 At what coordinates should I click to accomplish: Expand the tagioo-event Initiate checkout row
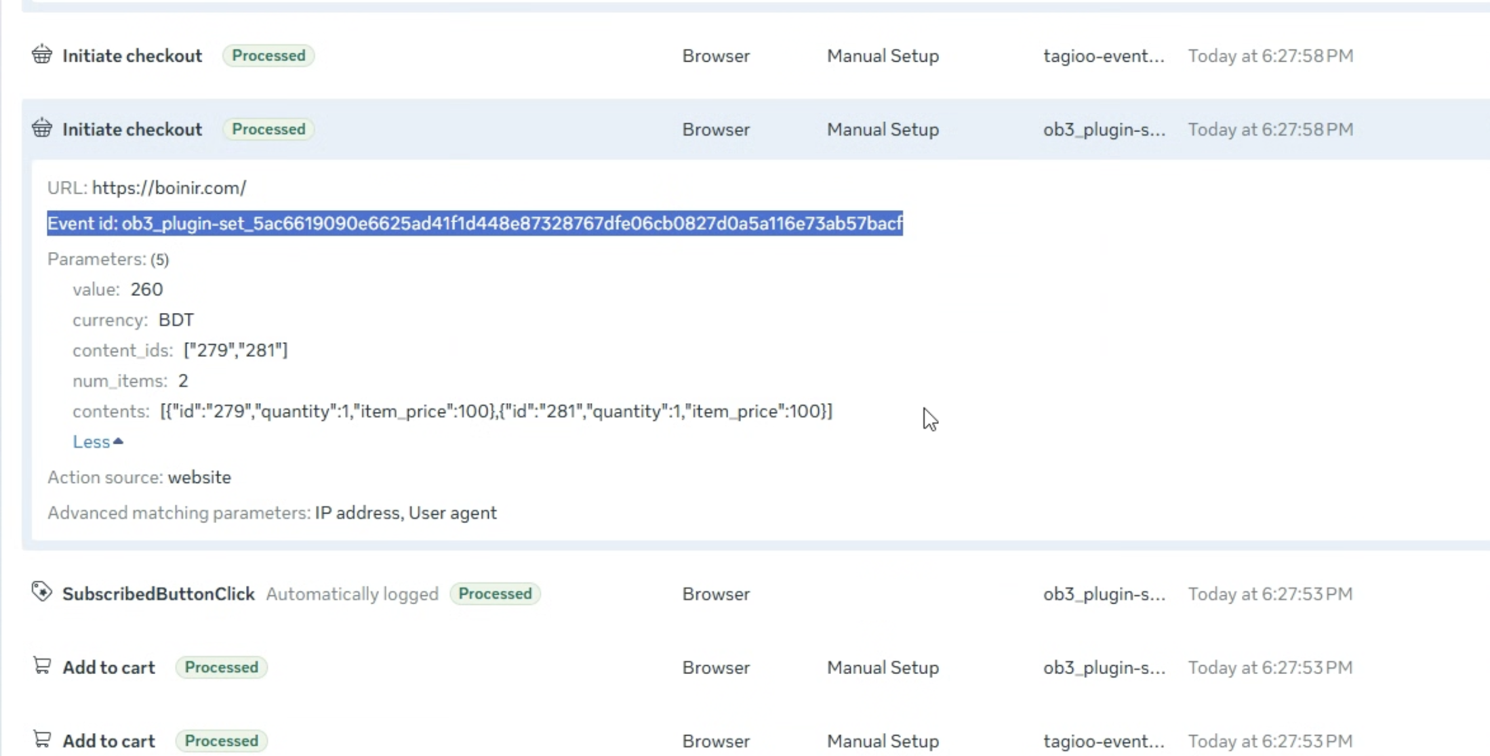[x=756, y=56]
